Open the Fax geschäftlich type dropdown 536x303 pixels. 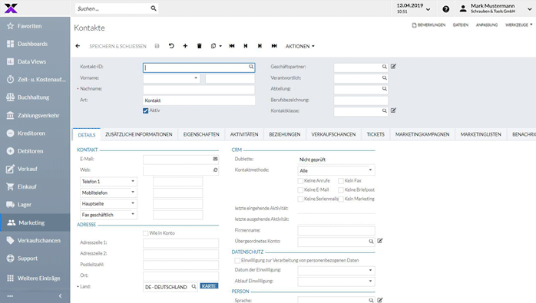pos(133,214)
